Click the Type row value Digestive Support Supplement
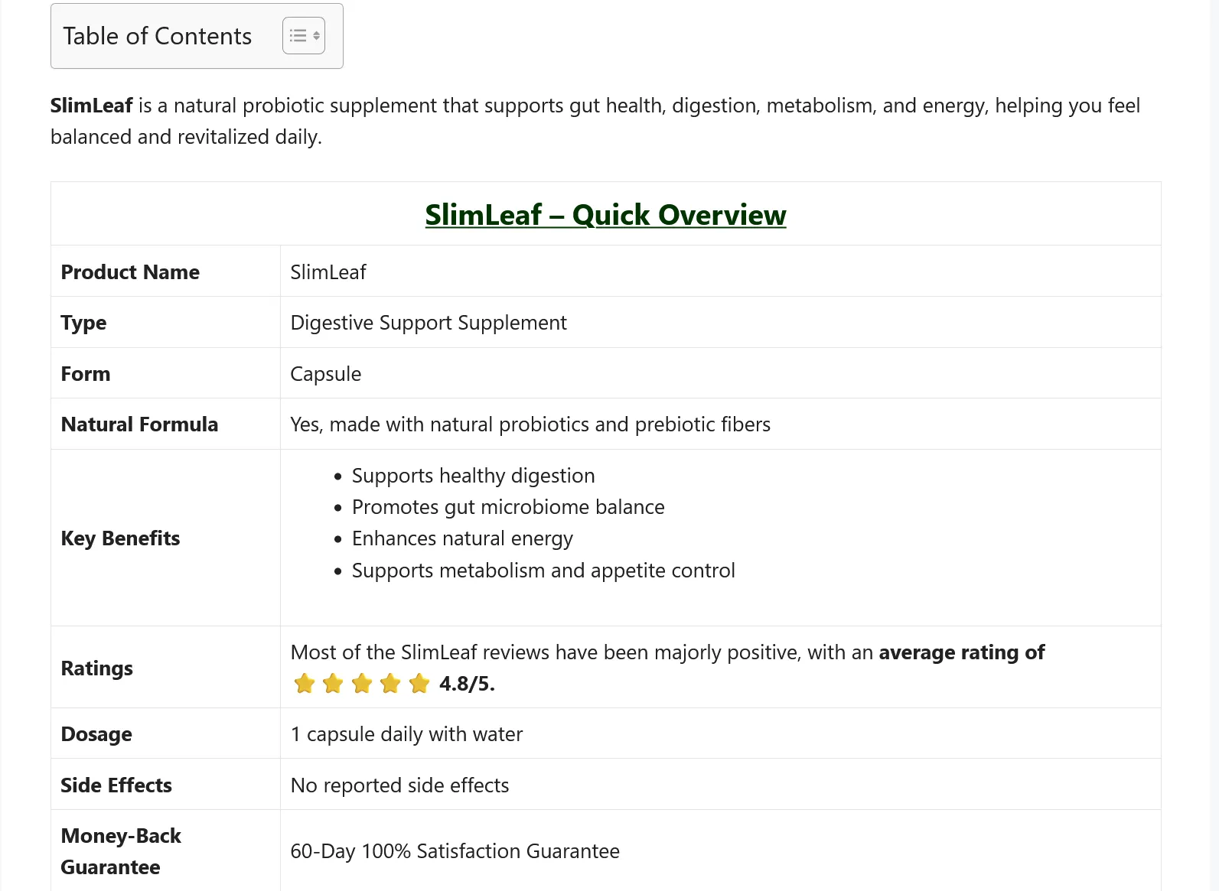Screen dimensions: 1219x891 point(428,322)
